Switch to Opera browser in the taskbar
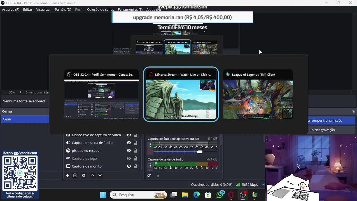 (231, 195)
